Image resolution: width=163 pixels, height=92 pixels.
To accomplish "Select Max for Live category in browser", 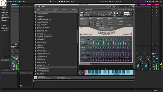I will 6,16.
